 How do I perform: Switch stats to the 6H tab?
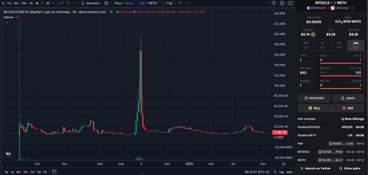coord(339,45)
